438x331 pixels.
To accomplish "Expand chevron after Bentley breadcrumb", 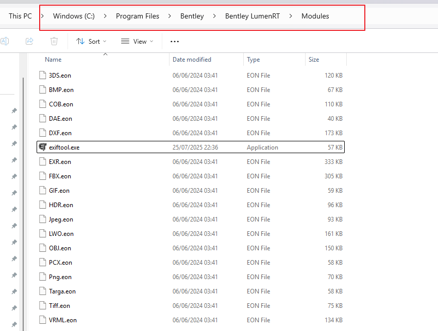I will click(214, 16).
